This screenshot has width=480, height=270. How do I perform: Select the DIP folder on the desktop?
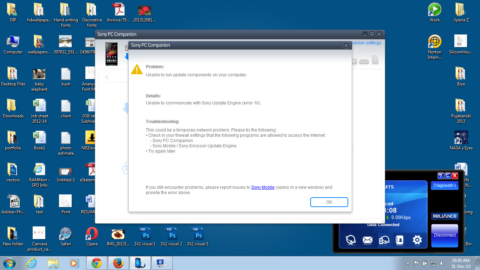coord(13,13)
